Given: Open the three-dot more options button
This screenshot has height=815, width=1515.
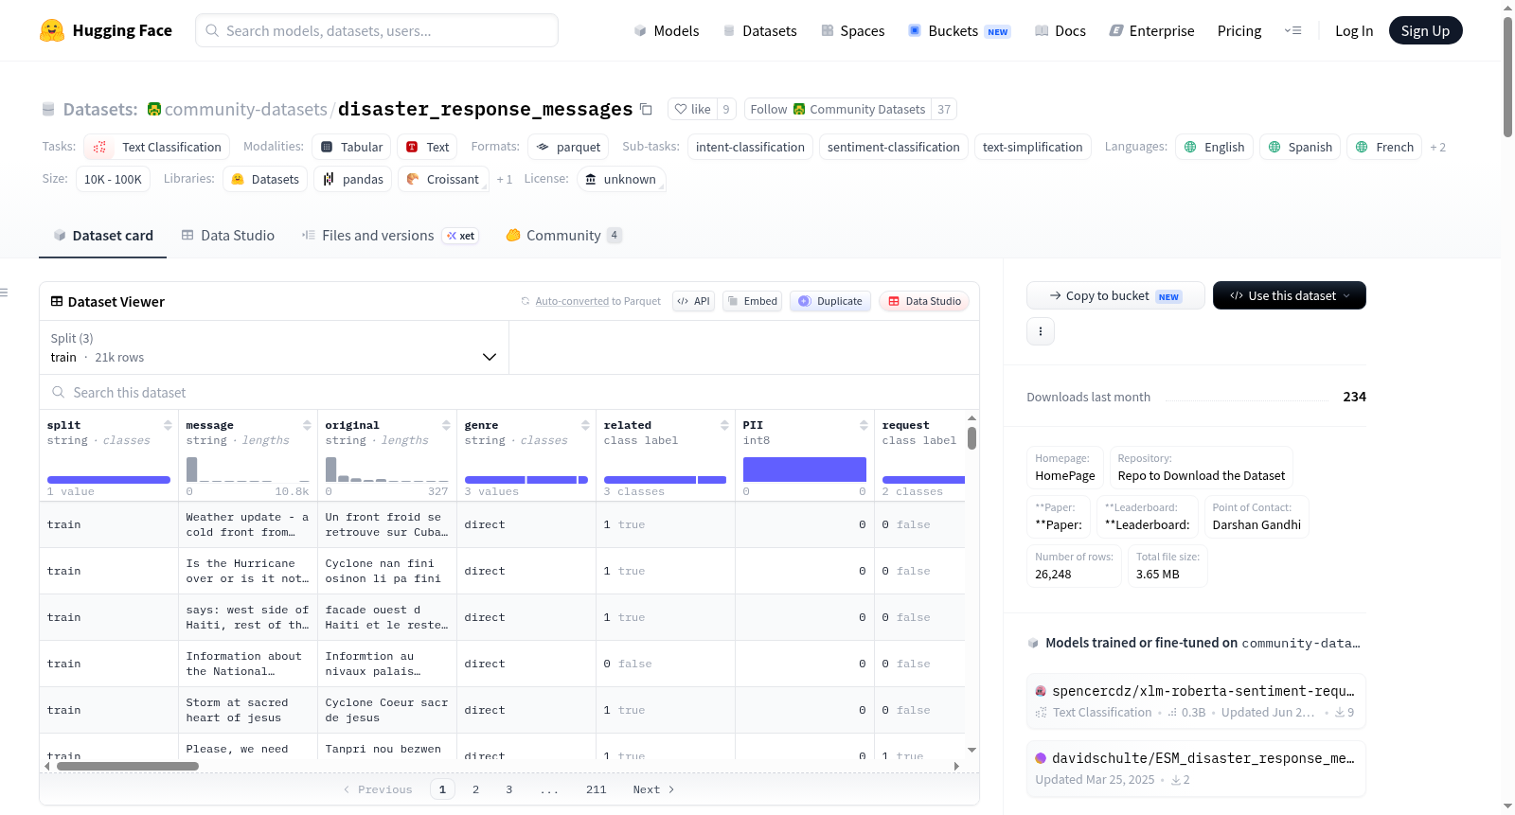Looking at the screenshot, I should 1041,331.
